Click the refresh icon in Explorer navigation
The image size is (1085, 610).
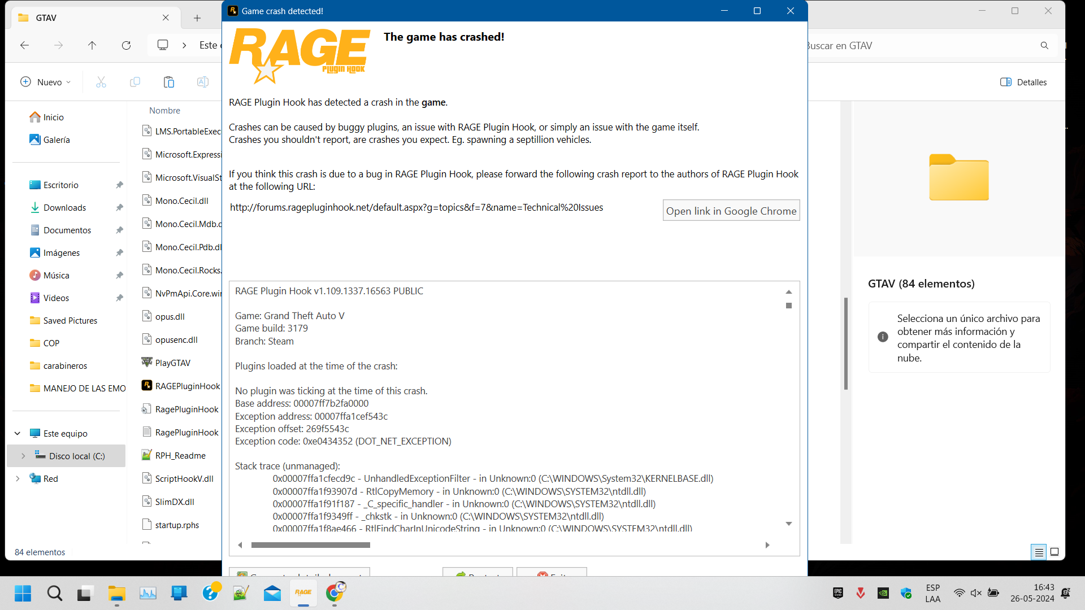126,46
